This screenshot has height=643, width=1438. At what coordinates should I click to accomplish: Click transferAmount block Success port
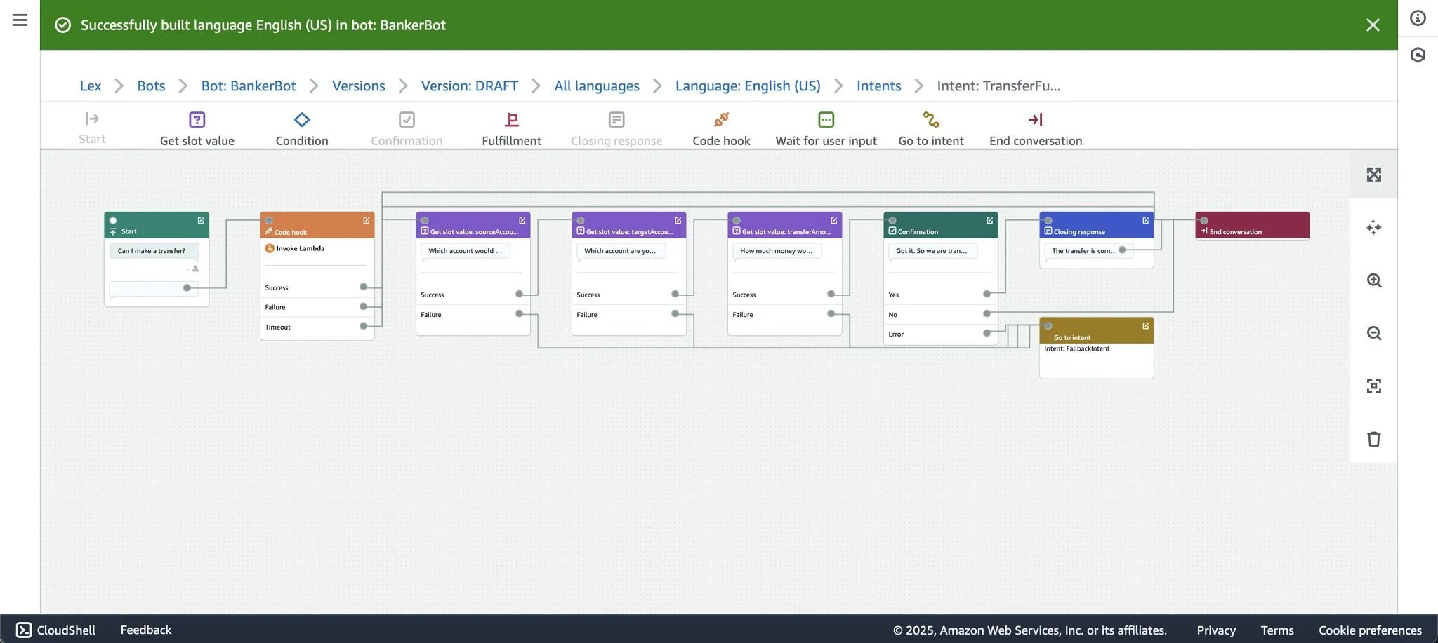coord(831,294)
